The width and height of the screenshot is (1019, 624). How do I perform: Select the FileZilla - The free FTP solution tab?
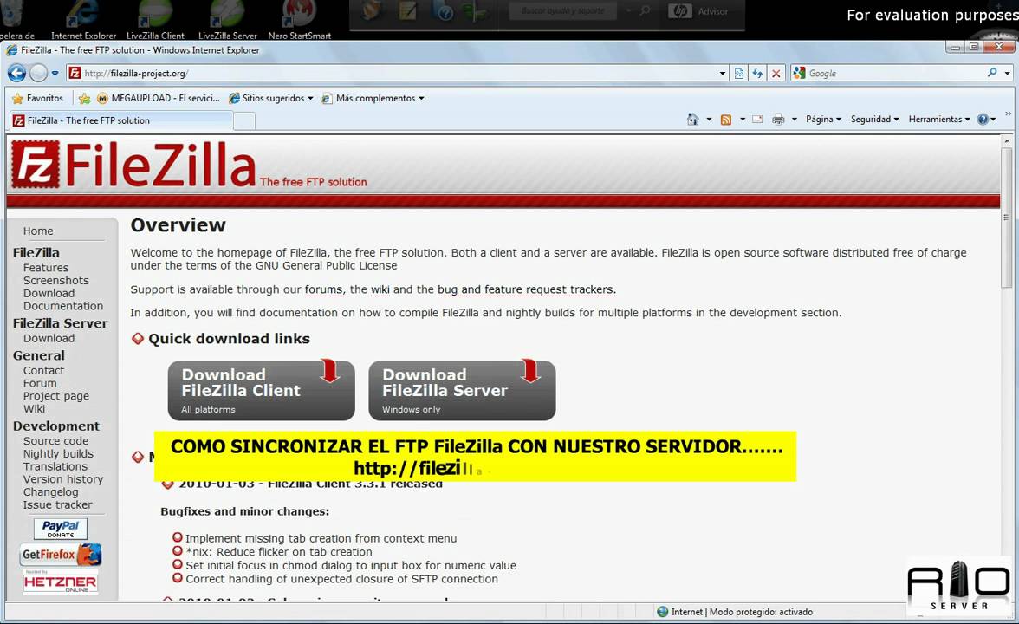pyautogui.click(x=121, y=120)
